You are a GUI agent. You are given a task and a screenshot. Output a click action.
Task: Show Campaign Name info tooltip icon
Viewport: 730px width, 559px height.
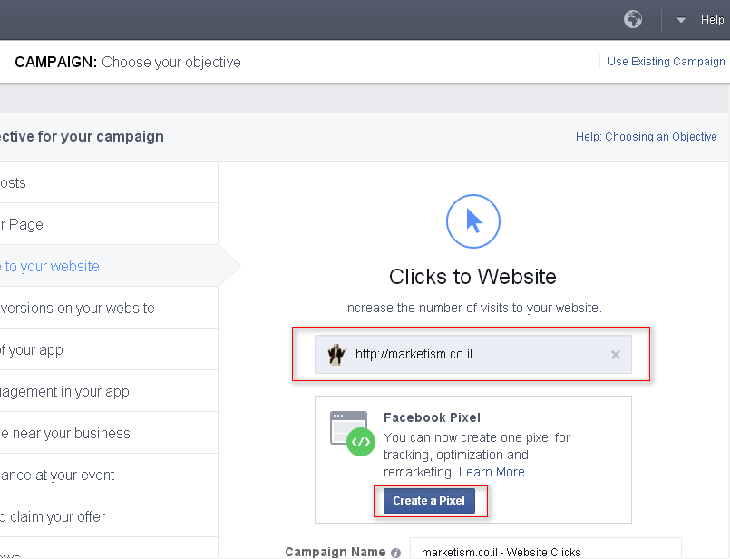(395, 553)
